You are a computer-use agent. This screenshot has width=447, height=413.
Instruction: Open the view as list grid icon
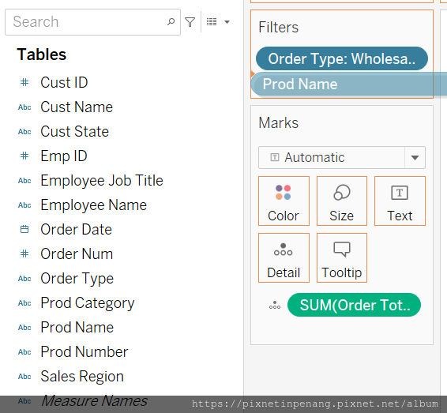point(212,22)
